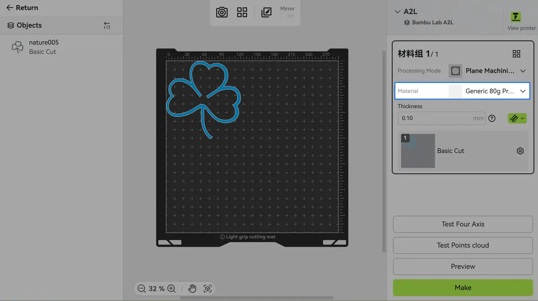Viewport: 538px width, 301px height.
Task: Click the Bambu Lab A2L printer name
Action: point(433,22)
